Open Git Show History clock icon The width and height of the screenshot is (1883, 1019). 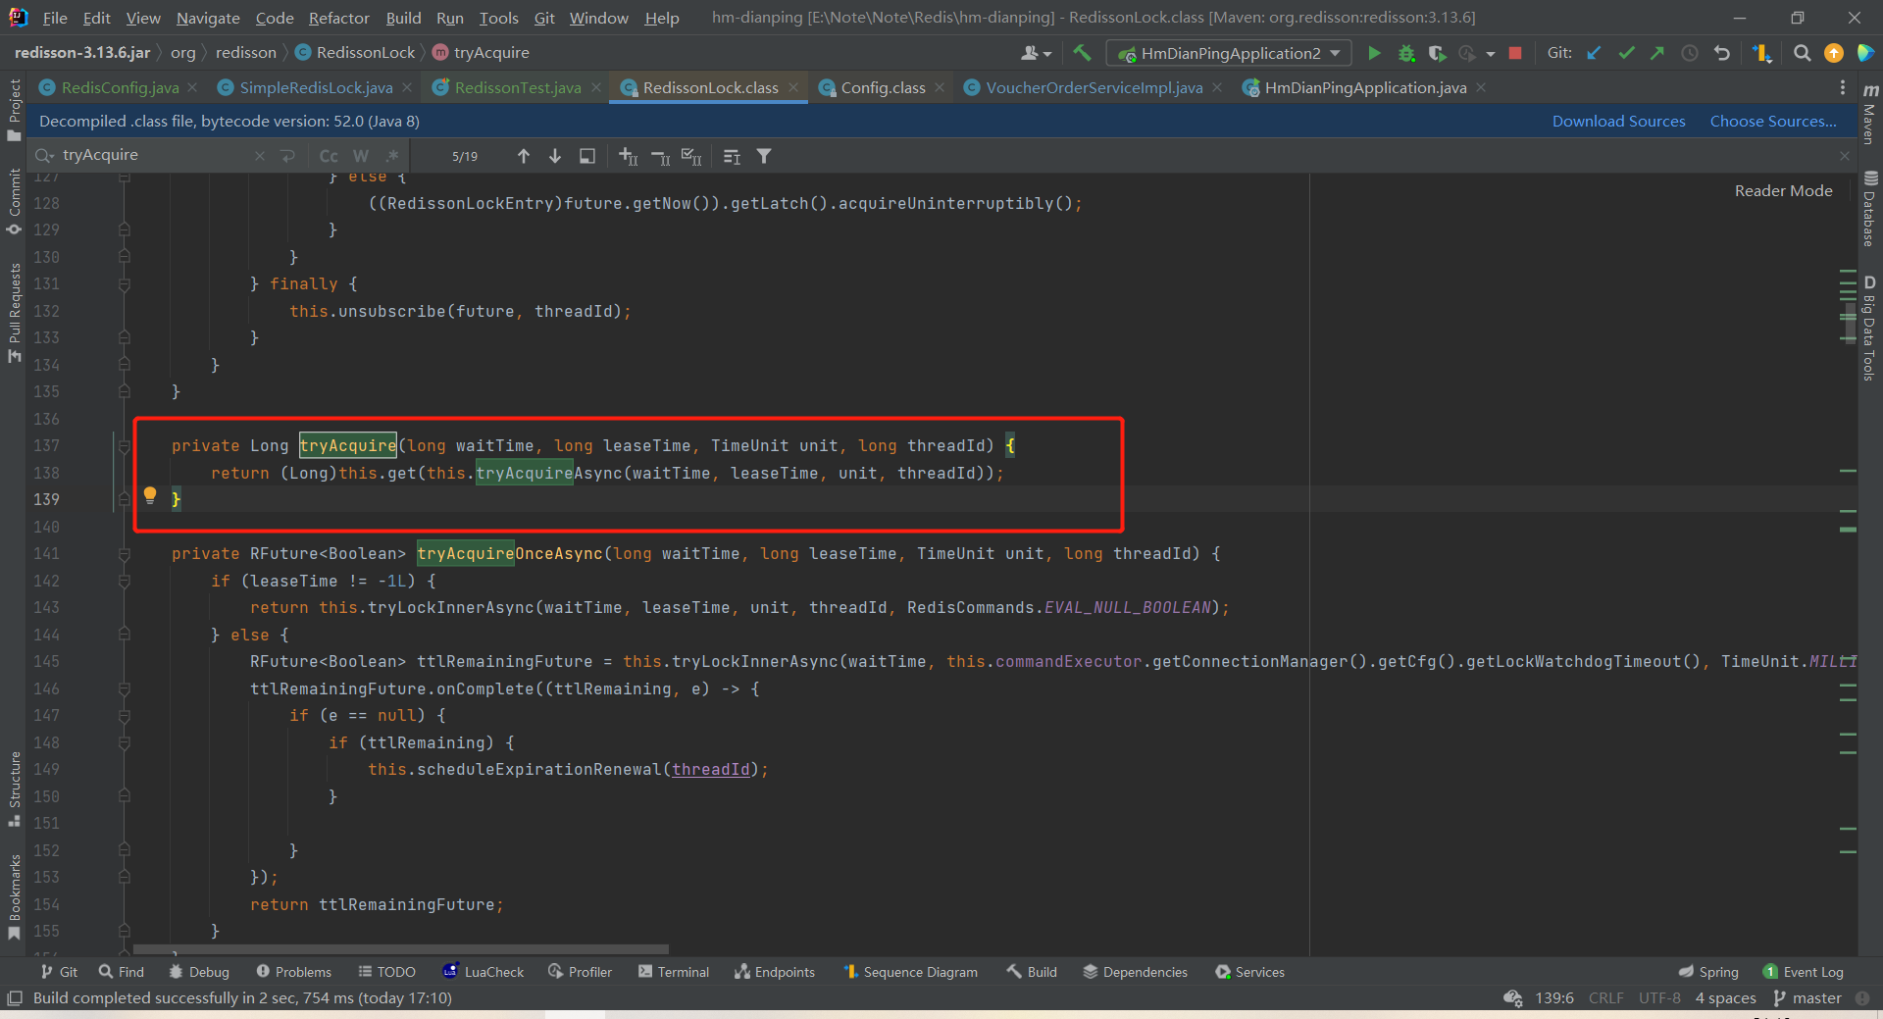tap(1690, 53)
